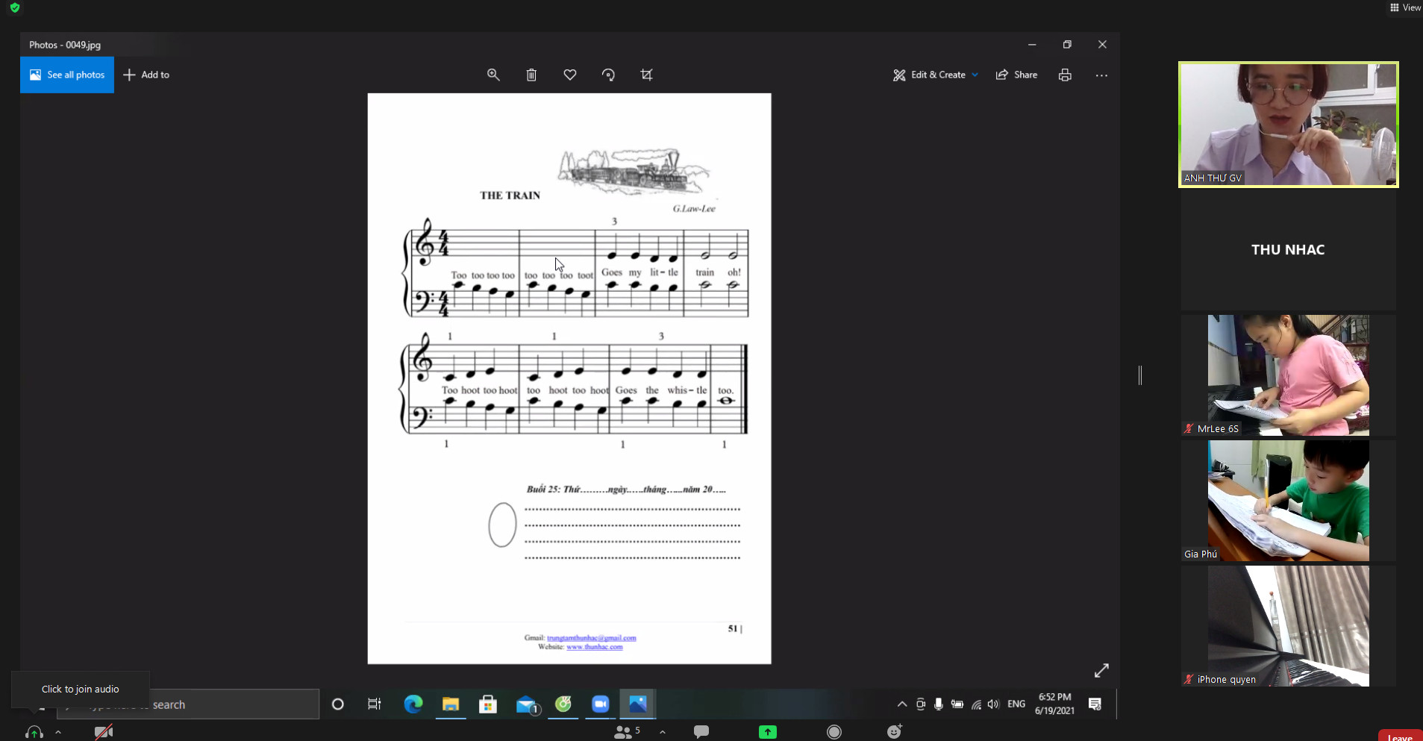Expand the participants list arrow
This screenshot has width=1423, height=741.
[x=663, y=732]
